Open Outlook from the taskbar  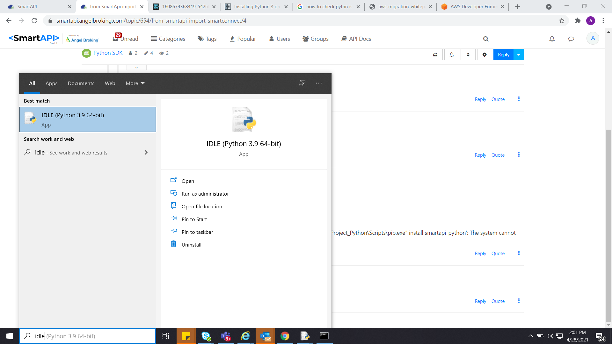pyautogui.click(x=265, y=336)
